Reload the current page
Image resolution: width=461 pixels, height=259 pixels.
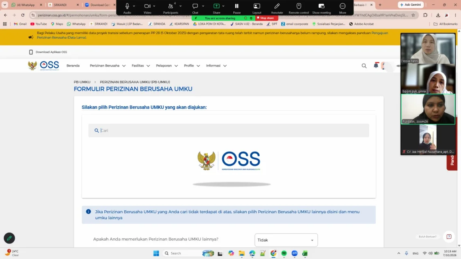[23, 15]
